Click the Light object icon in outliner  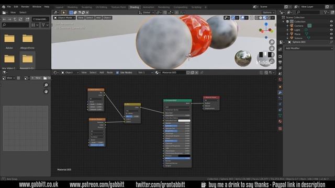coord(292,30)
